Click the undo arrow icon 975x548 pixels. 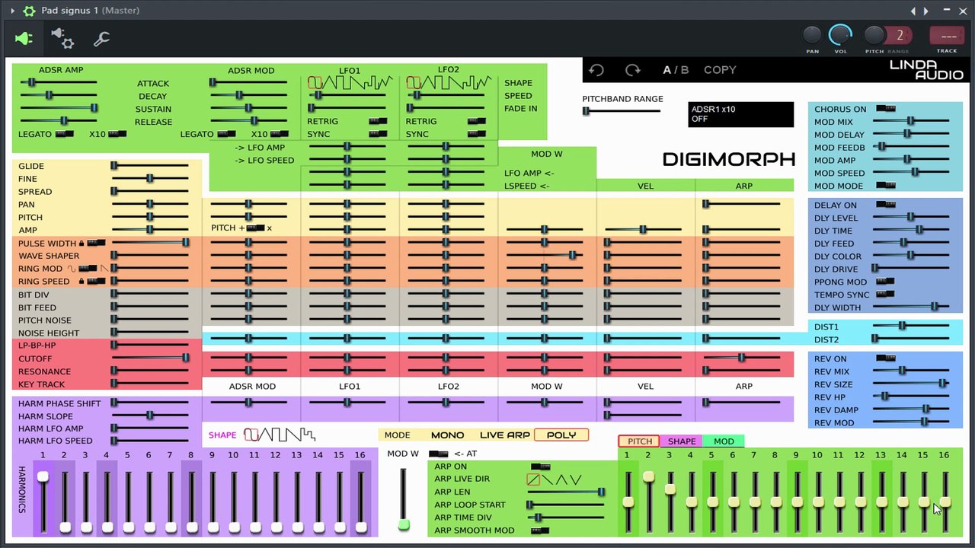point(596,70)
